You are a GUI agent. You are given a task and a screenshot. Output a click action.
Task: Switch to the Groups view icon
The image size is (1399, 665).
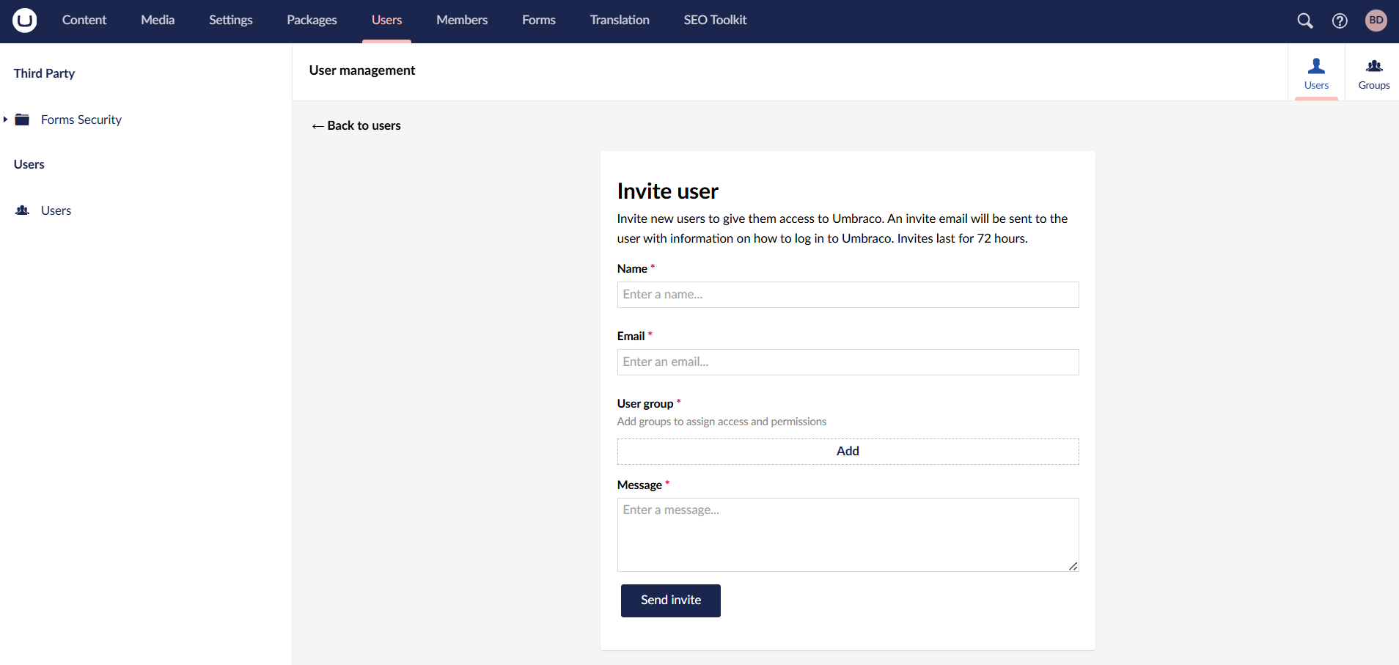tap(1373, 73)
